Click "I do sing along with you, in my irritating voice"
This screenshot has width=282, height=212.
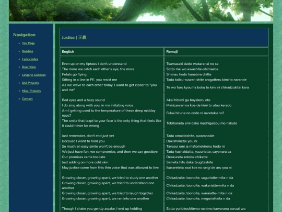(98, 105)
